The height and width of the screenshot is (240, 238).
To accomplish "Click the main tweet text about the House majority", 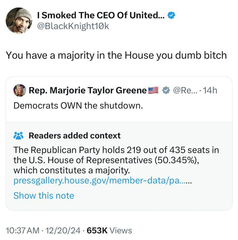I will click(116, 55).
